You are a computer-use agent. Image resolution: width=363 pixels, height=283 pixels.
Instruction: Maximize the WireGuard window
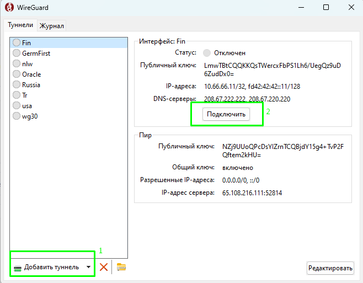point(325,8)
